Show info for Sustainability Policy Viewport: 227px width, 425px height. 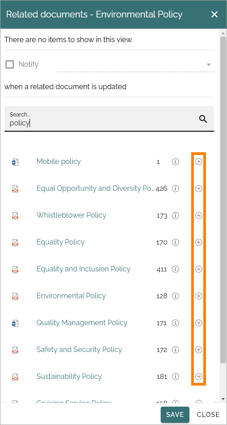point(176,377)
